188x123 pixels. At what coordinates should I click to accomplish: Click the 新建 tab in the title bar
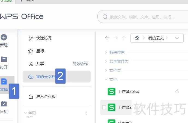point(30,1)
